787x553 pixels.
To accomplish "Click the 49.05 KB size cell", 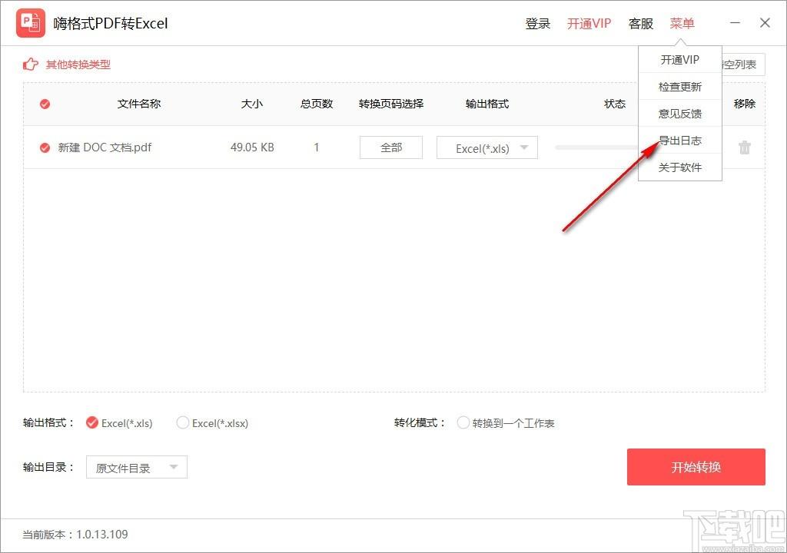I will (252, 147).
